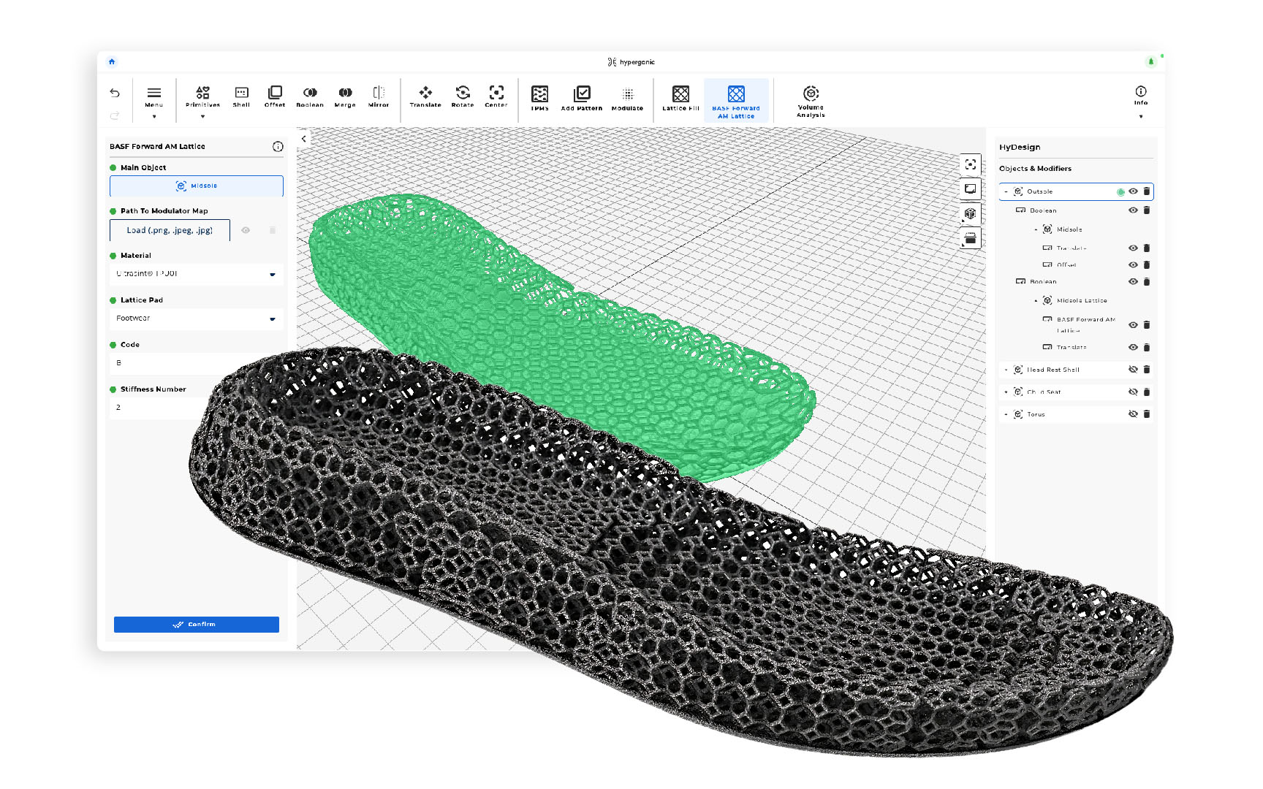Screen dimensions: 1263x789
Task: Click the Outsole green color indicator
Action: click(x=1120, y=192)
